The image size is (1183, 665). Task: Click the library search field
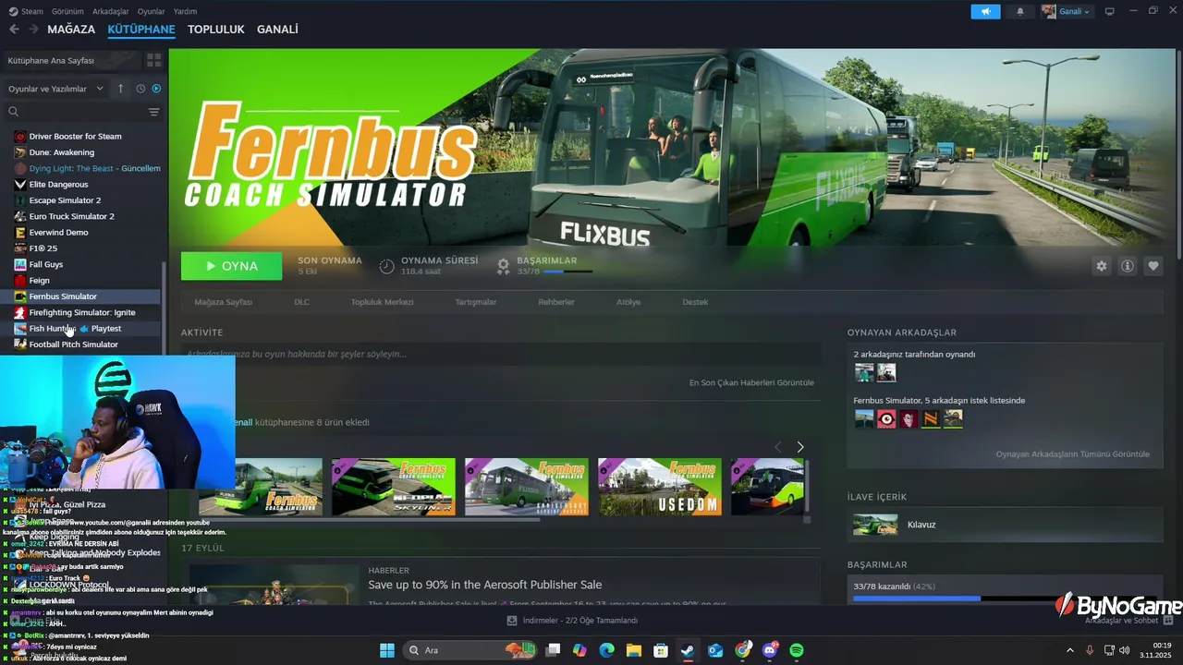[x=74, y=112]
